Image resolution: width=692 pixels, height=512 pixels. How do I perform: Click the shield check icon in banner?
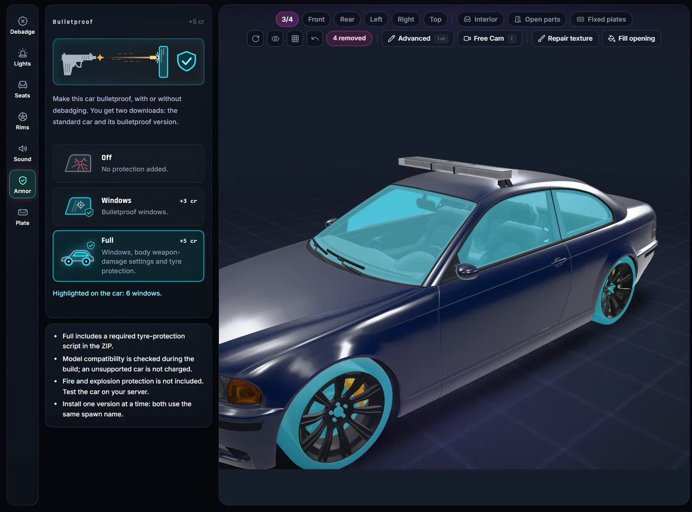click(186, 61)
